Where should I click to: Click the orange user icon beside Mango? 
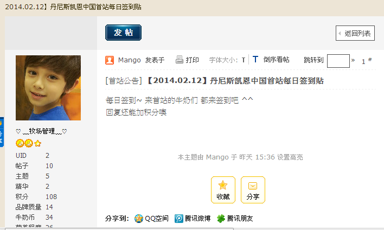pos(110,60)
